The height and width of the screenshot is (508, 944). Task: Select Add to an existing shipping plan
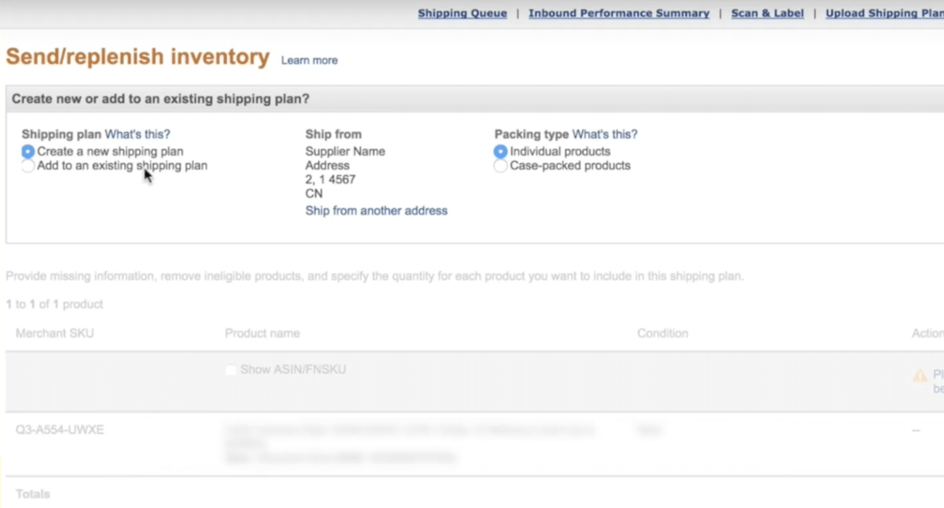click(x=28, y=166)
